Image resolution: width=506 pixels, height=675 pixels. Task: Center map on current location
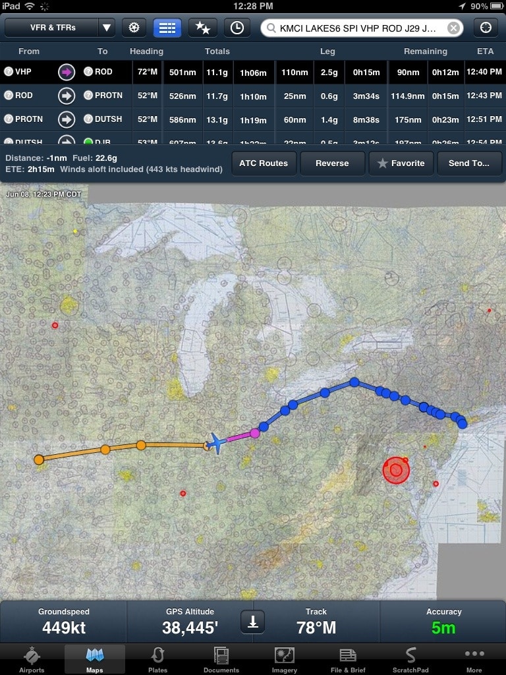(x=486, y=28)
